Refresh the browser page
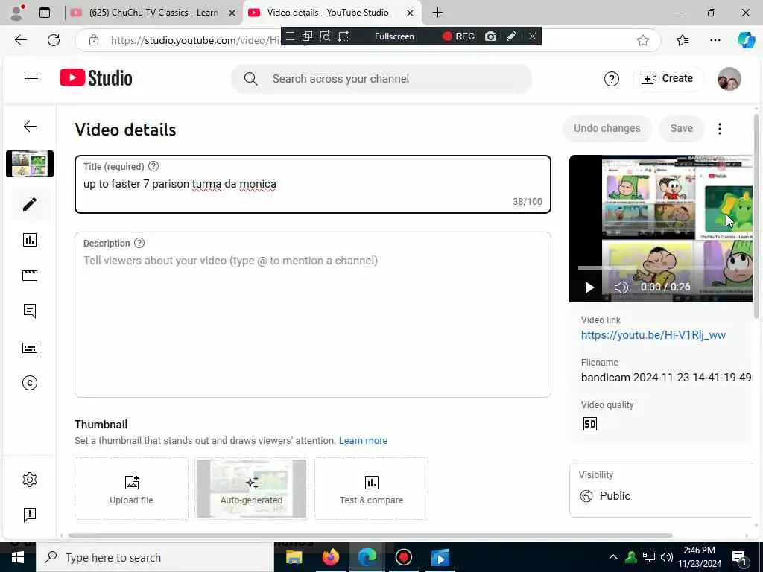 pos(54,40)
